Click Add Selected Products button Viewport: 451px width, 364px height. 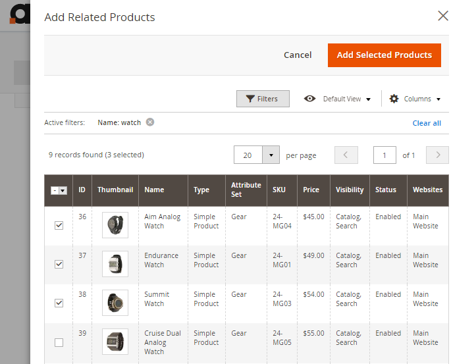point(384,55)
